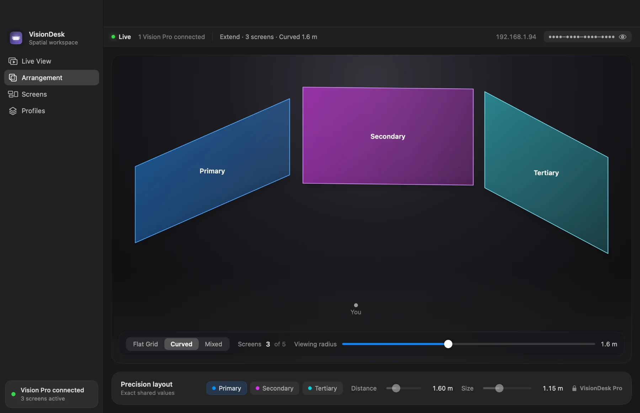Click the Arrangement sidebar icon
This screenshot has height=413, width=640.
click(x=13, y=78)
